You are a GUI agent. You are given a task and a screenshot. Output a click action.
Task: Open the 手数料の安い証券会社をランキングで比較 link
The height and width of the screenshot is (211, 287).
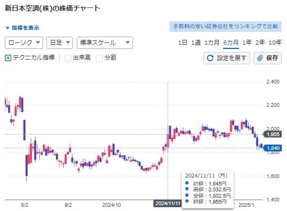pyautogui.click(x=226, y=27)
